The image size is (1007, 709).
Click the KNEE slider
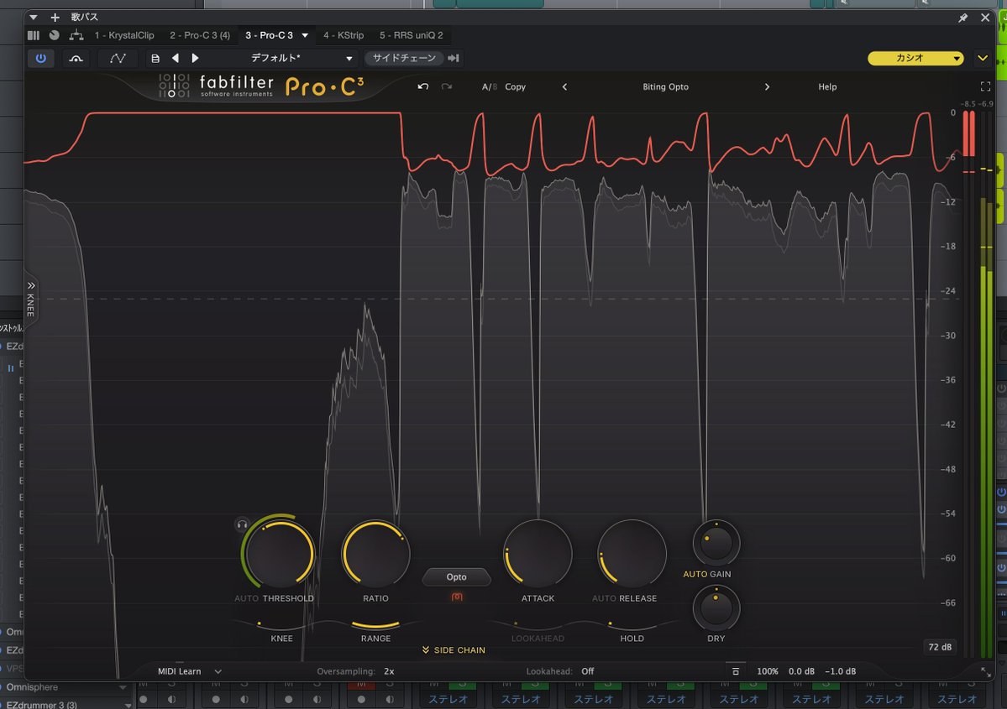(x=281, y=624)
